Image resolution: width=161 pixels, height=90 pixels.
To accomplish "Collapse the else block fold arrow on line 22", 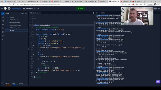I will [x=33, y=54].
